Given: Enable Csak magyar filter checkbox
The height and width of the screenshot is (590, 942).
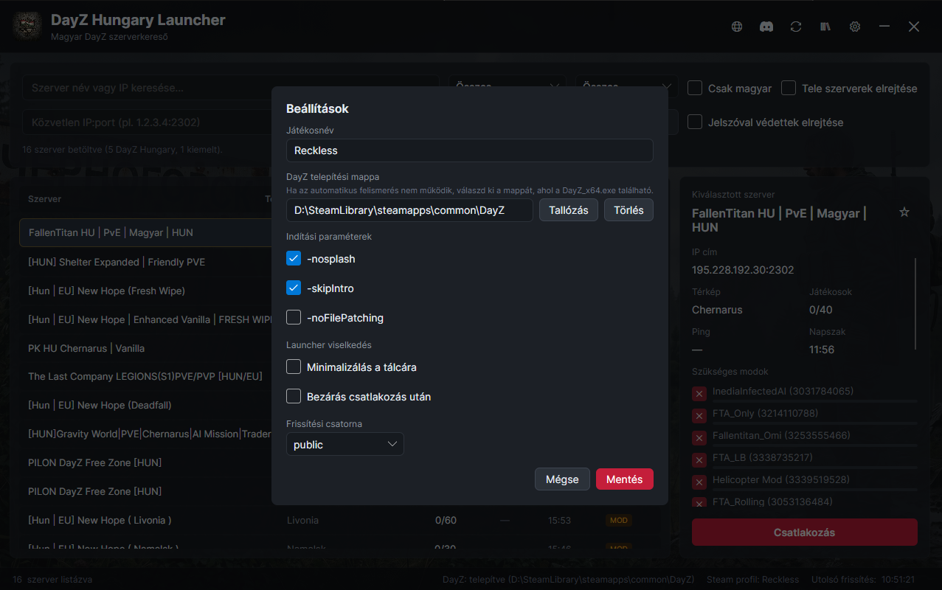Looking at the screenshot, I should (x=694, y=88).
